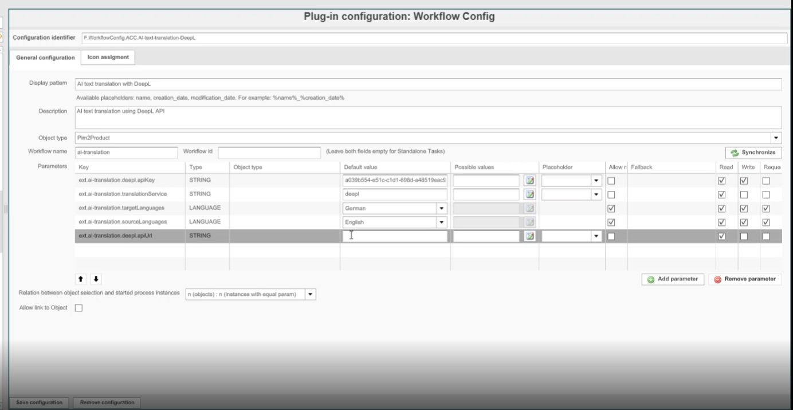Open Placeholder dropdown in apiUrl row

pos(596,236)
